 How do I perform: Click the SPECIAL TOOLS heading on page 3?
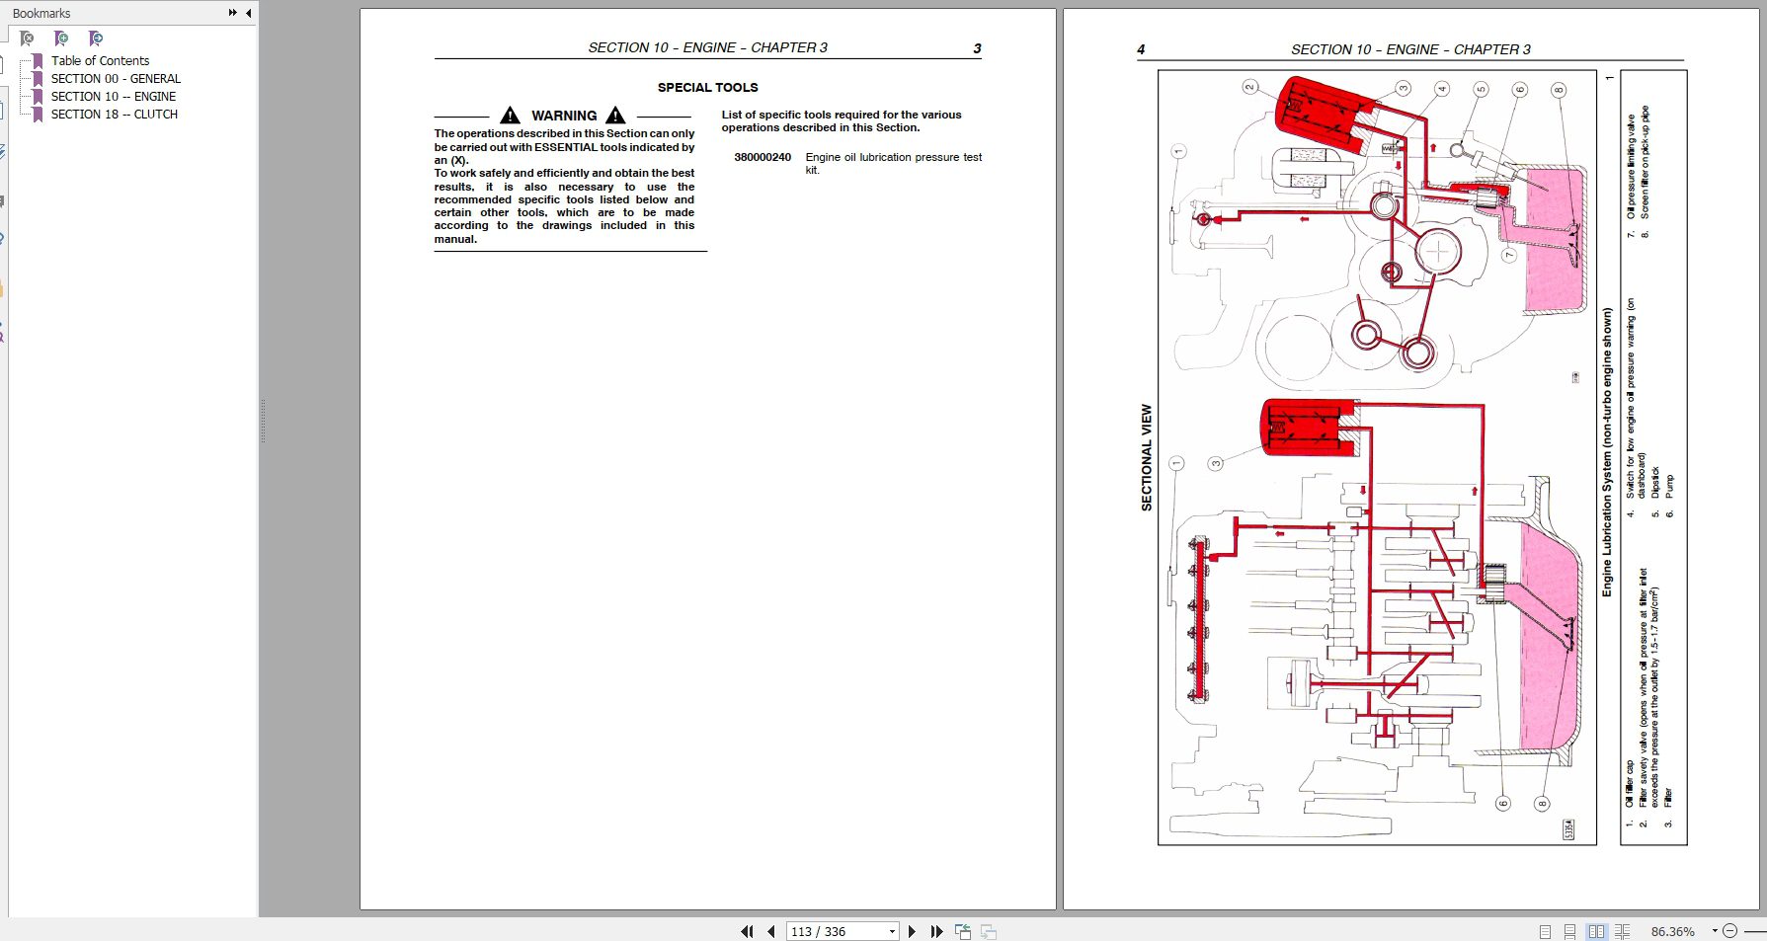708,87
